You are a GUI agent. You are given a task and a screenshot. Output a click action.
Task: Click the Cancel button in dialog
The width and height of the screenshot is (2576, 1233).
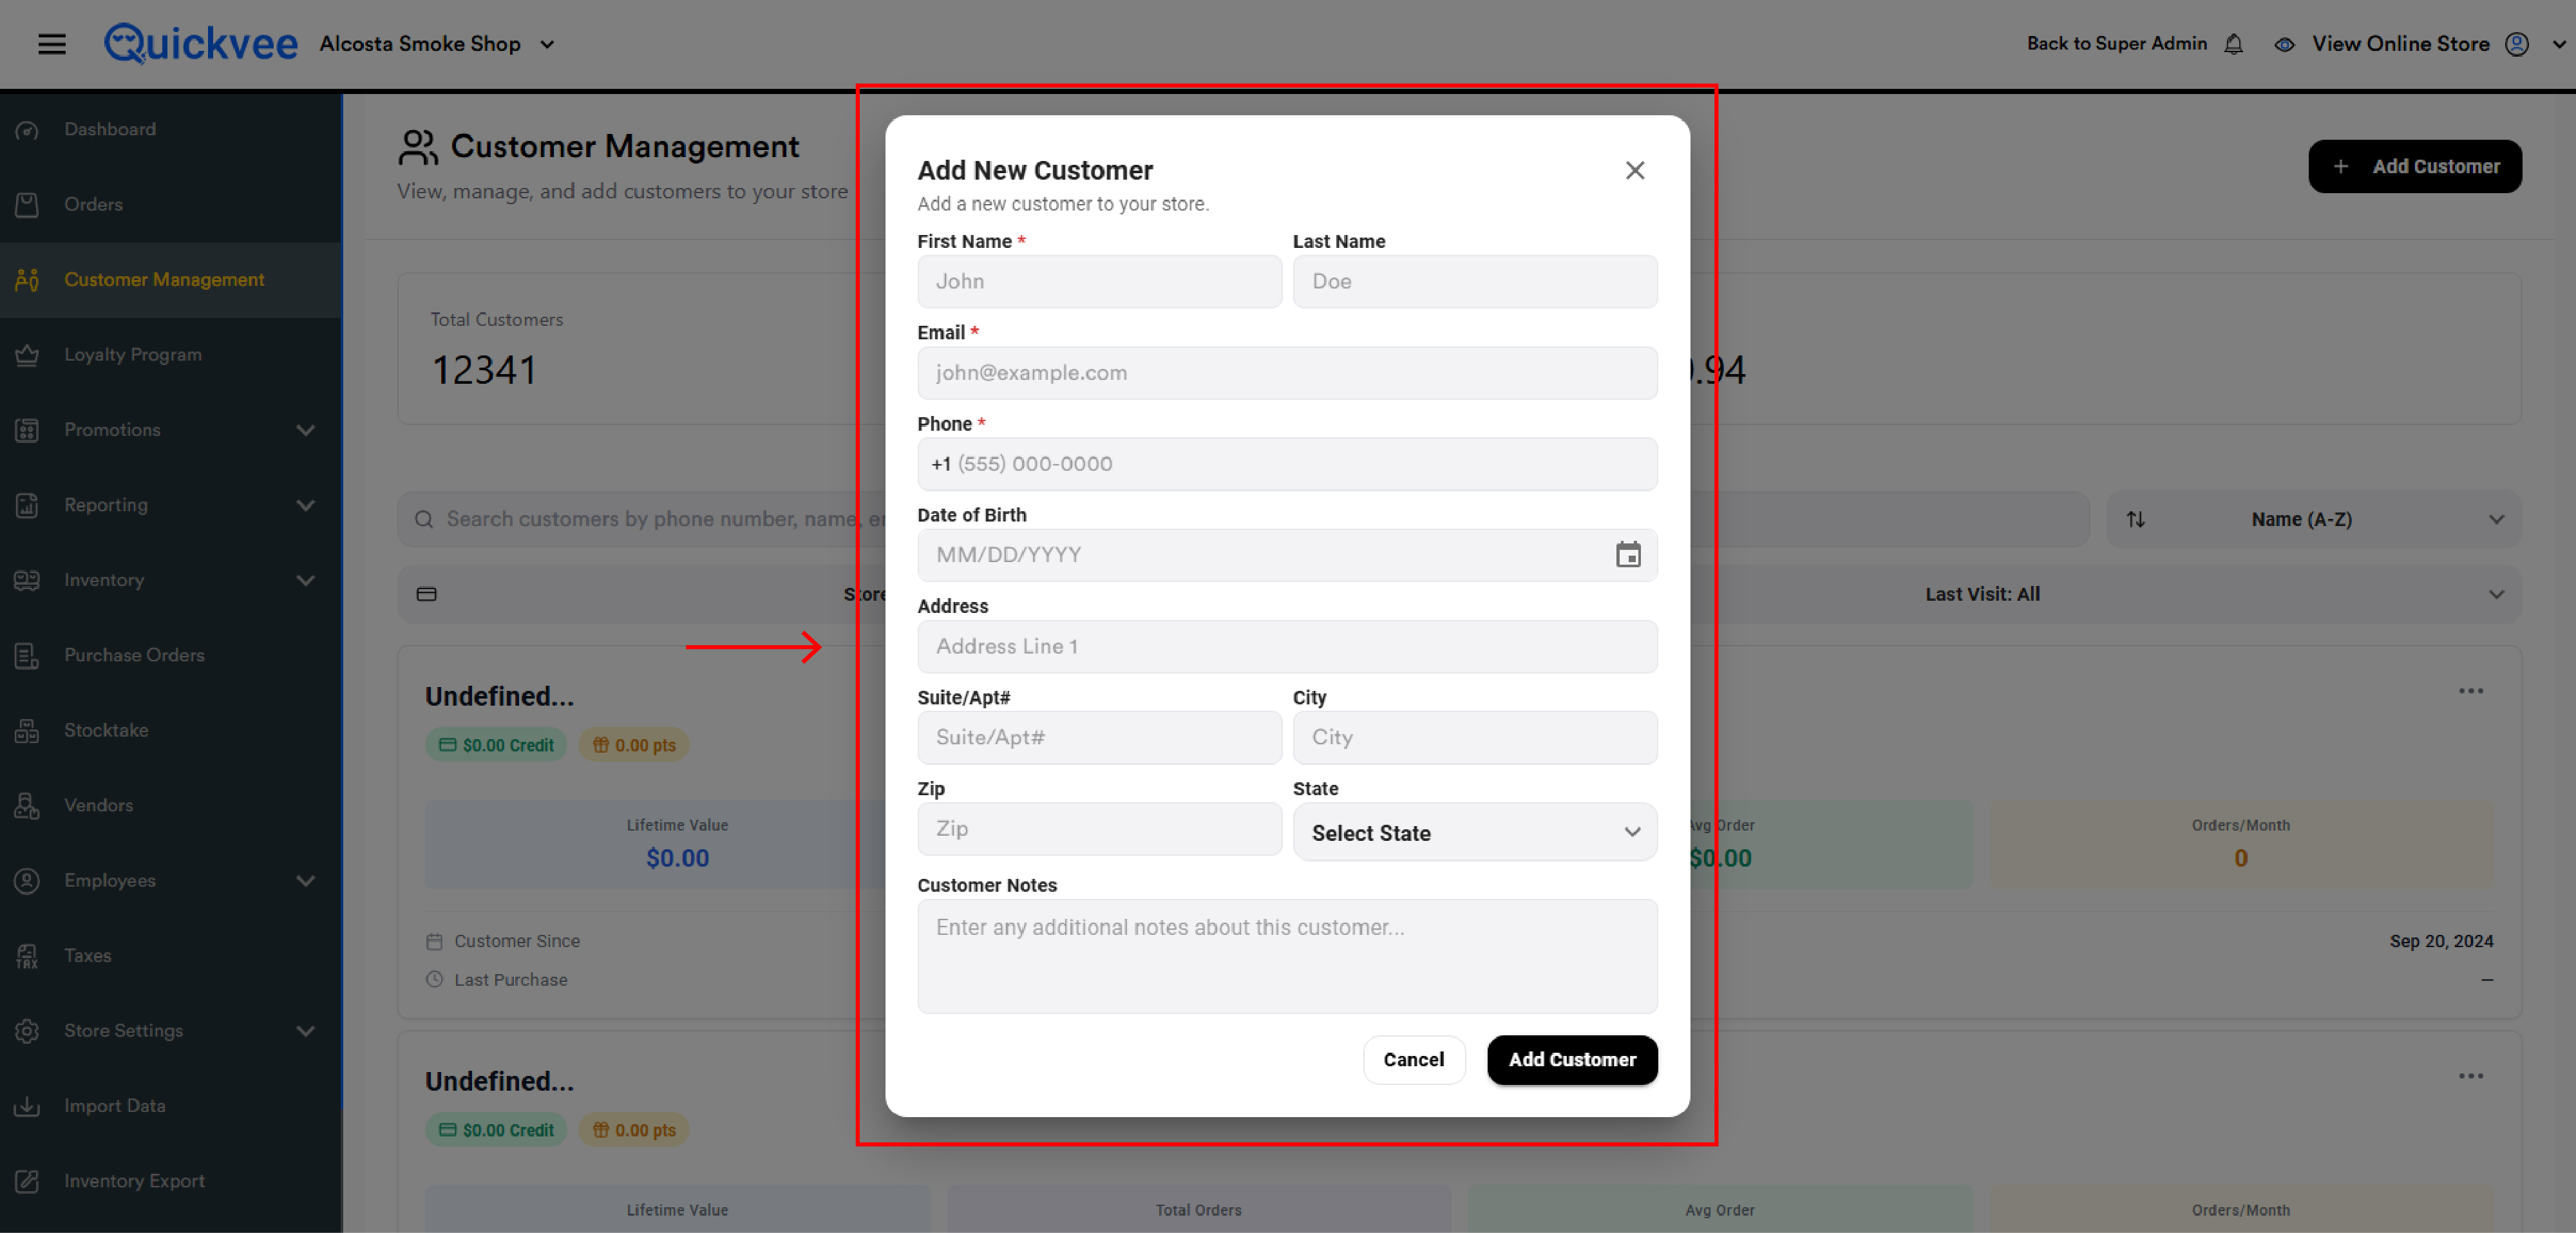(1413, 1059)
